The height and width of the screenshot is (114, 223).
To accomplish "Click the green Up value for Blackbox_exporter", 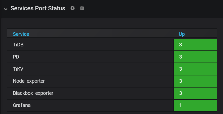I will point(195,93).
